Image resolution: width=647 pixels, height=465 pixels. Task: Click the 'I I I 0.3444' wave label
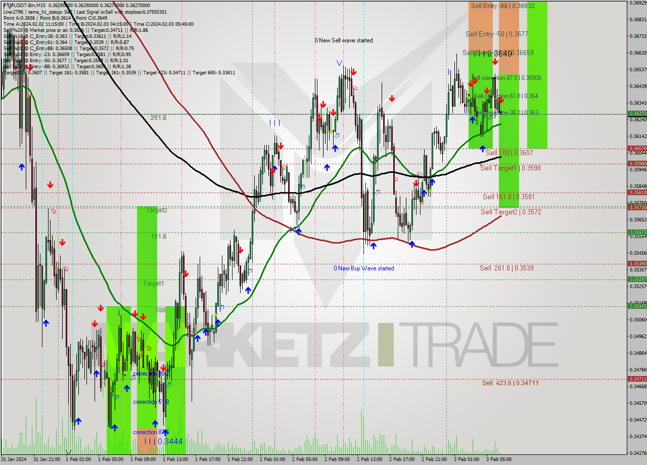pyautogui.click(x=163, y=441)
